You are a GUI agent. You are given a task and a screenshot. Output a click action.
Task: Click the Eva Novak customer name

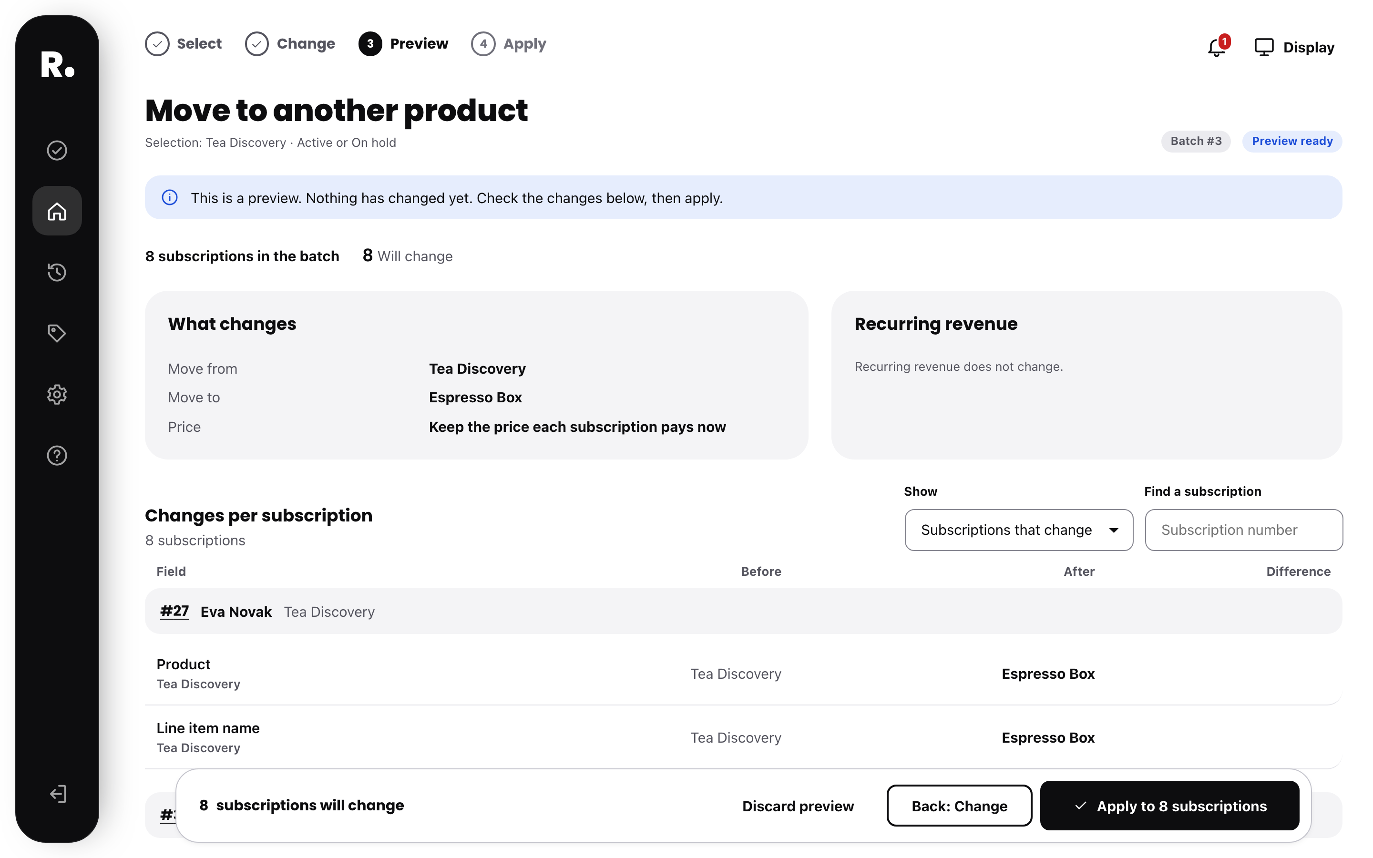pyautogui.click(x=236, y=612)
